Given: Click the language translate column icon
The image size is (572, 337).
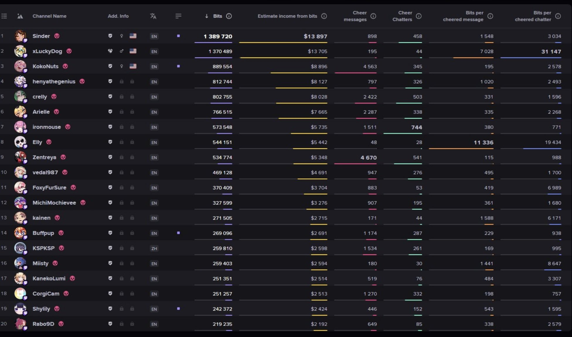Looking at the screenshot, I should [153, 16].
